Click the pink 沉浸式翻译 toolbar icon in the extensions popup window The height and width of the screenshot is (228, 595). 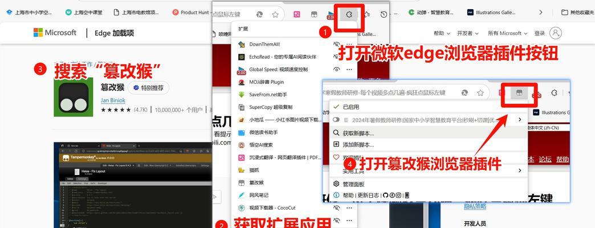(297, 14)
